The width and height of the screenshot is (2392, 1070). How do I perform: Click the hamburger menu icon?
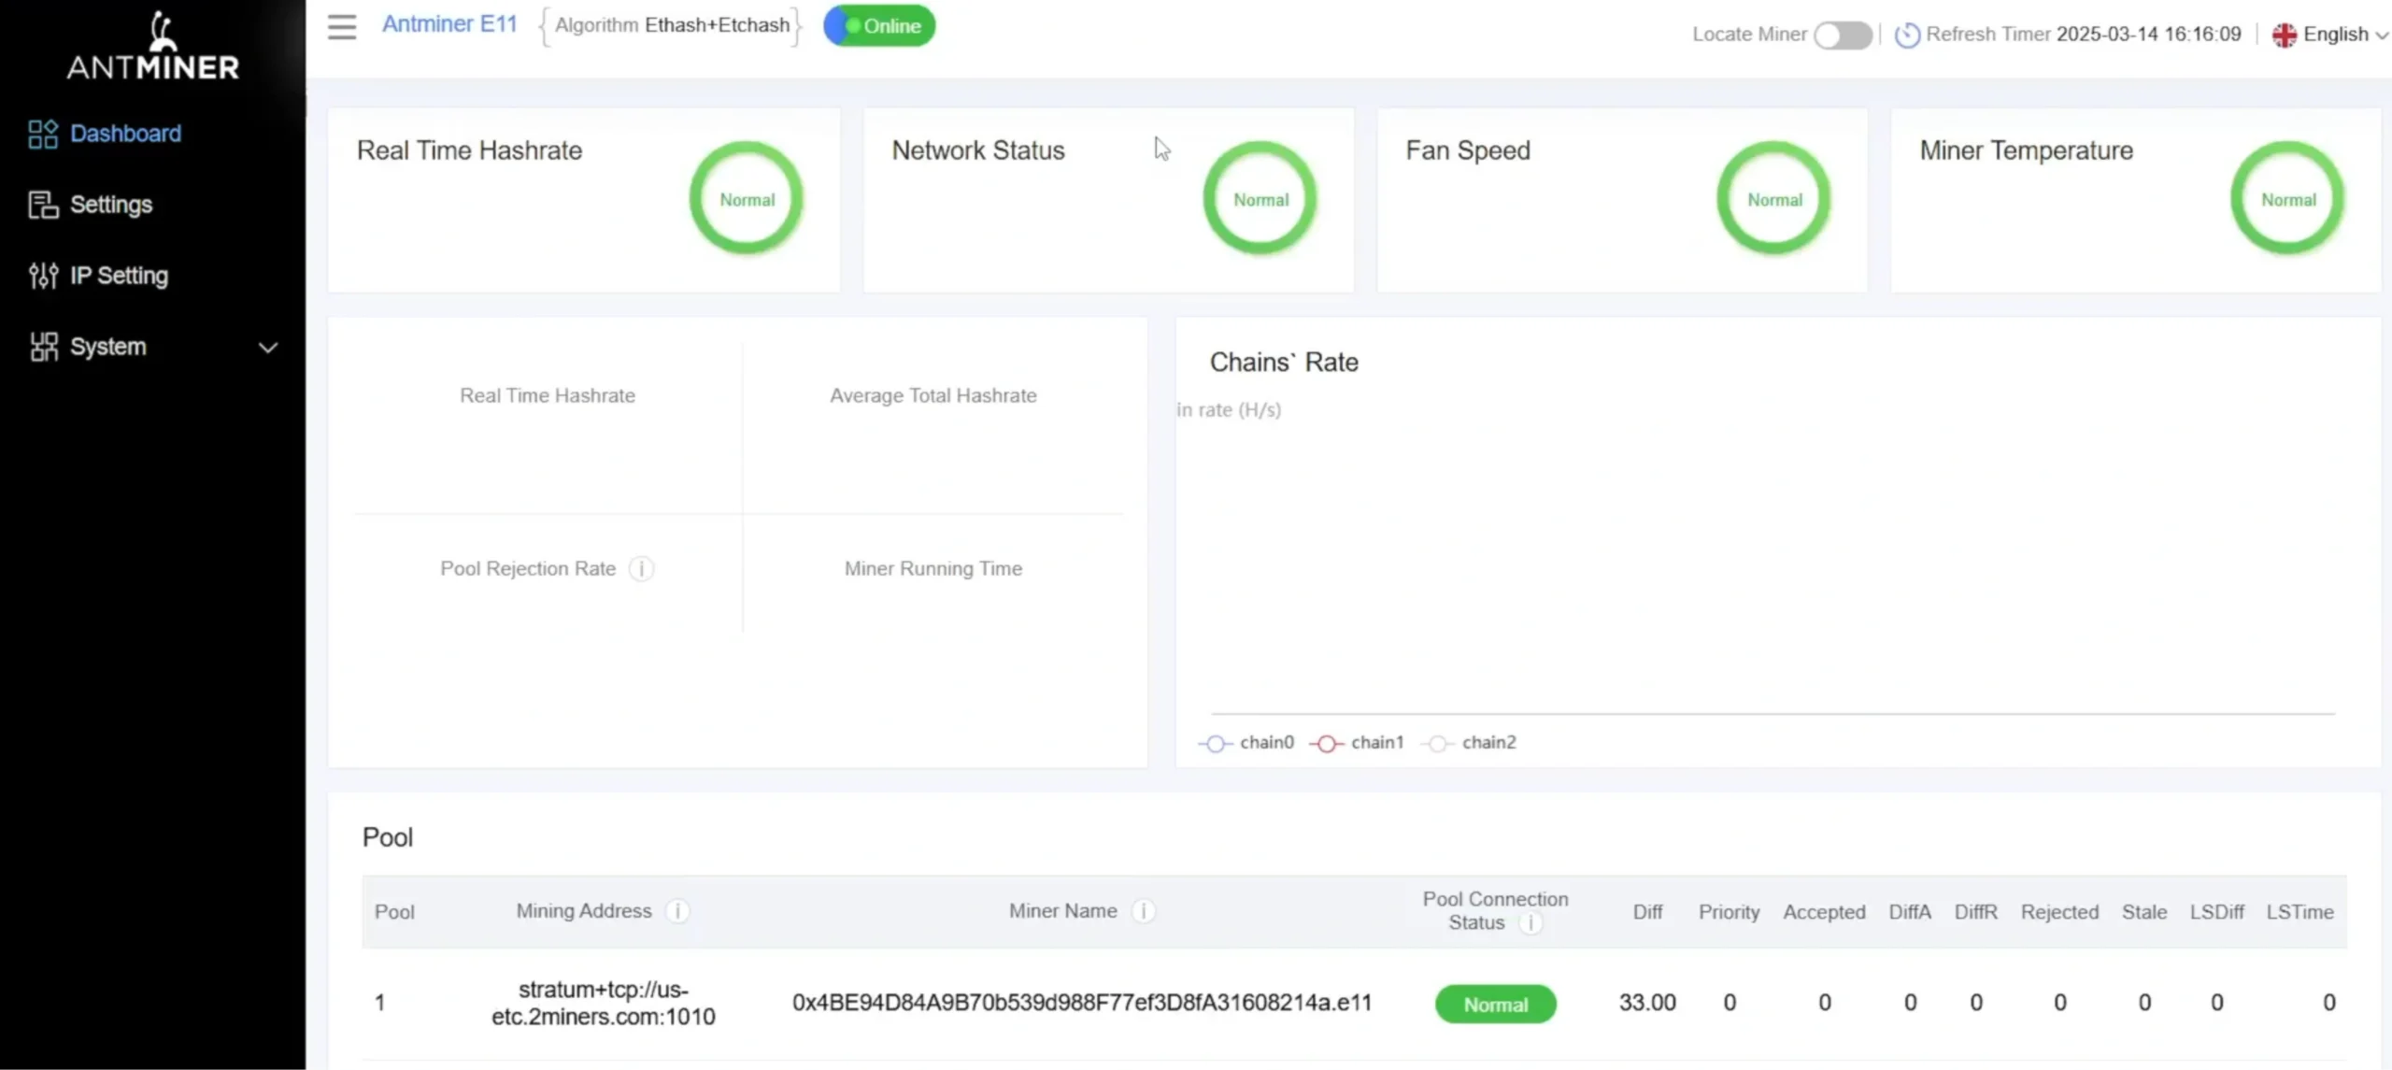[342, 26]
